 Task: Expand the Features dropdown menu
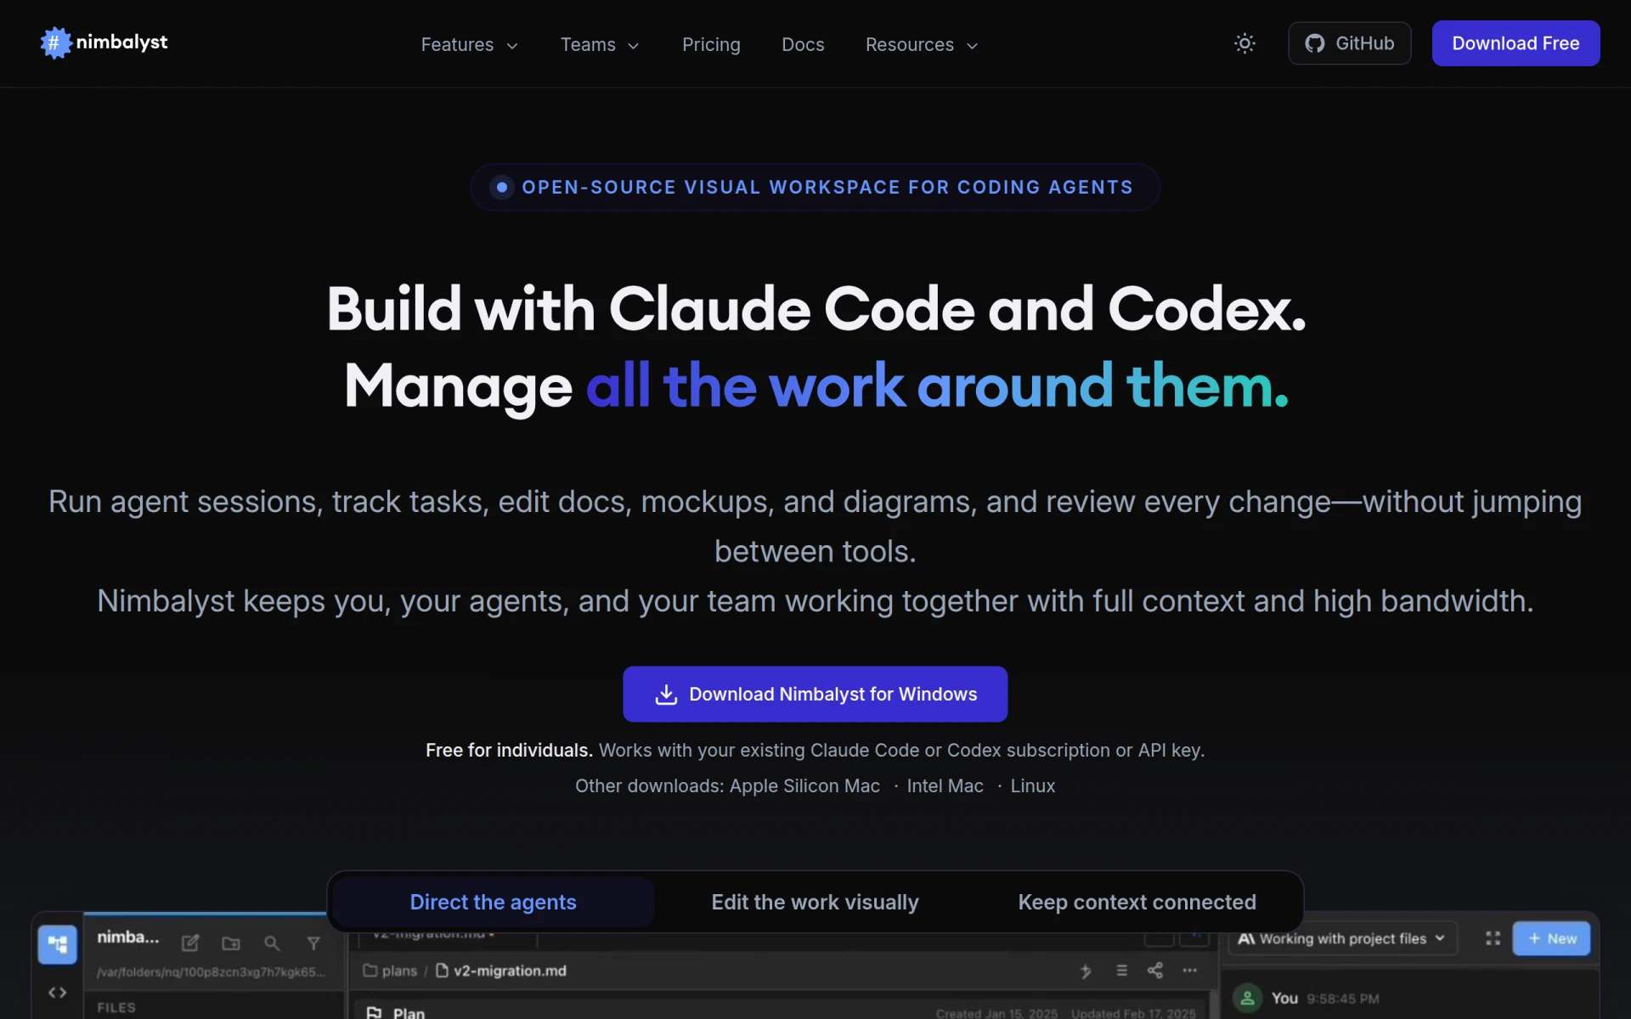point(469,45)
